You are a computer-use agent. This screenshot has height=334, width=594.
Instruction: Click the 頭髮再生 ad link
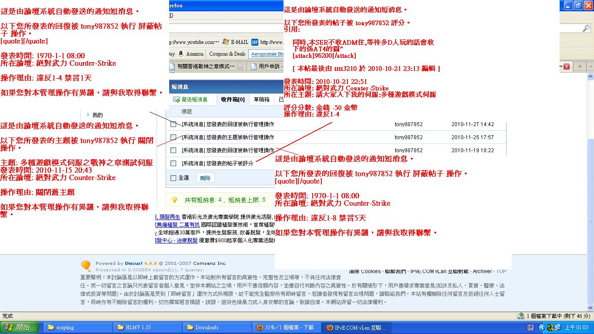167,217
